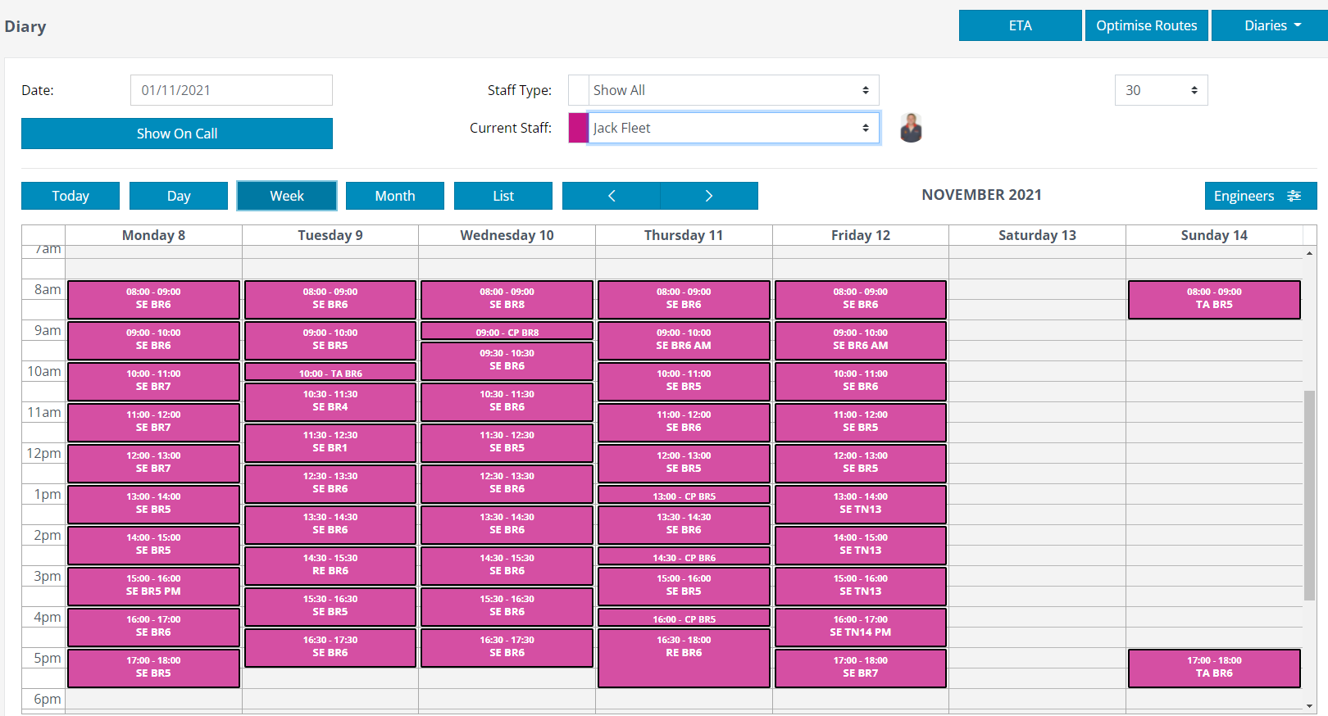This screenshot has height=716, width=1328.
Task: Switch to Month view
Action: click(x=395, y=196)
